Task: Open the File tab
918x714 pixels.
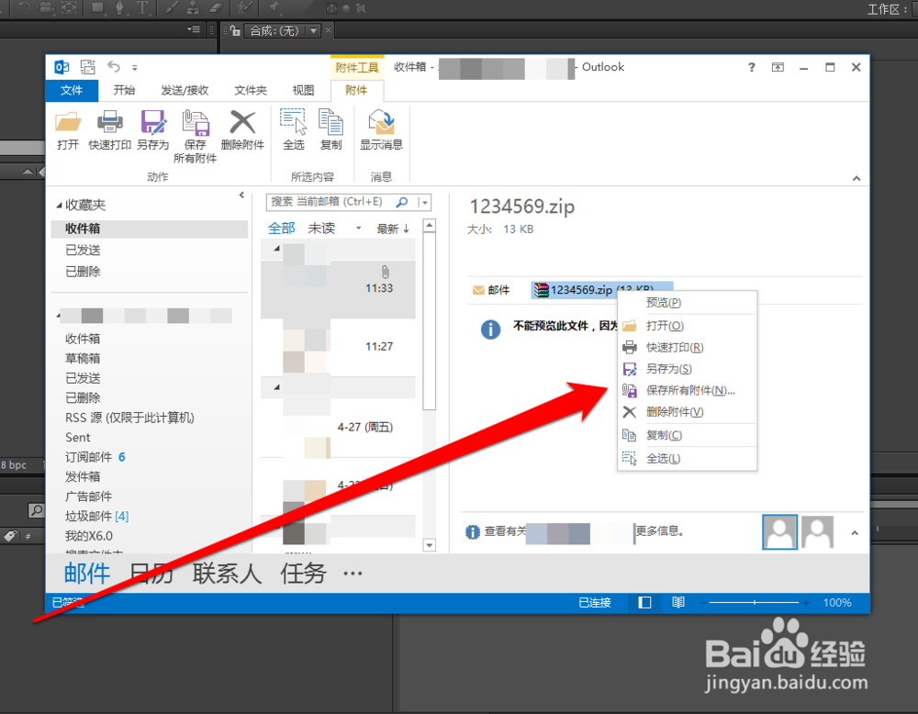Action: [72, 90]
